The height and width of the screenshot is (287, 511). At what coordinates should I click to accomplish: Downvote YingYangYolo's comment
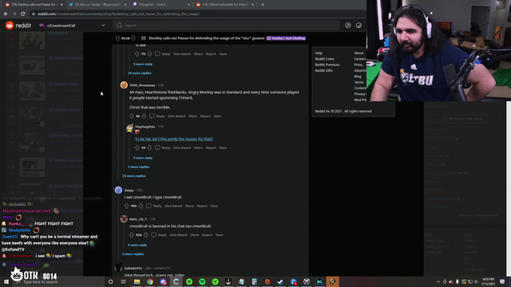point(149,147)
